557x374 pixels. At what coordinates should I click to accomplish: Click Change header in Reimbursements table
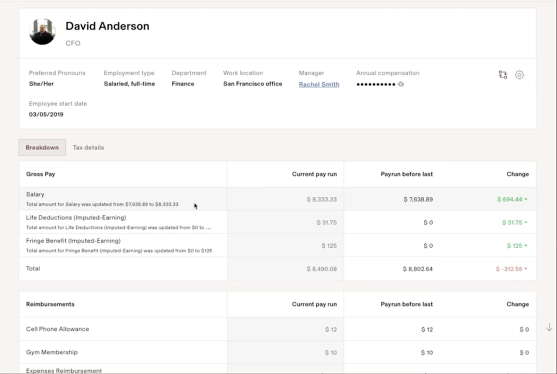[x=518, y=304]
